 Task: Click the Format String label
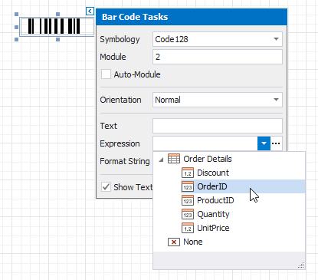125,161
